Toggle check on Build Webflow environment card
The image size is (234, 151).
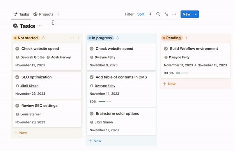tap(166, 49)
